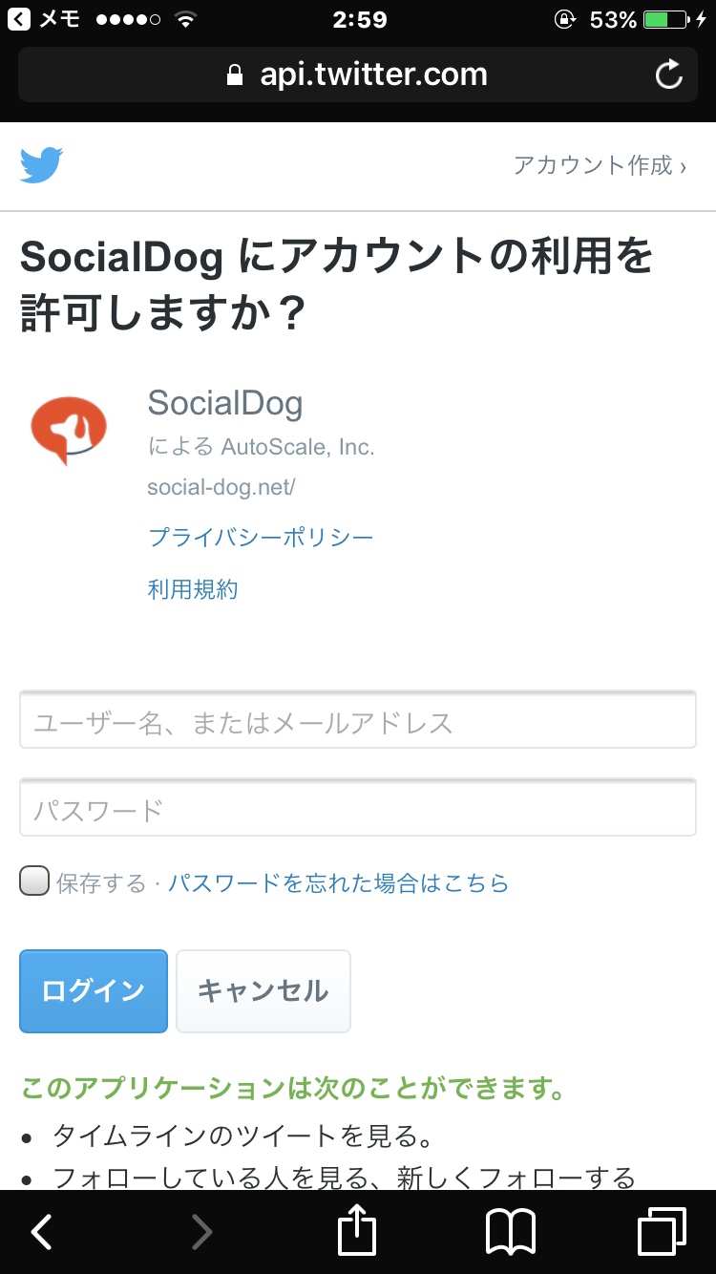The image size is (716, 1274).
Task: Tap the Safari forward arrow
Action: click(200, 1232)
